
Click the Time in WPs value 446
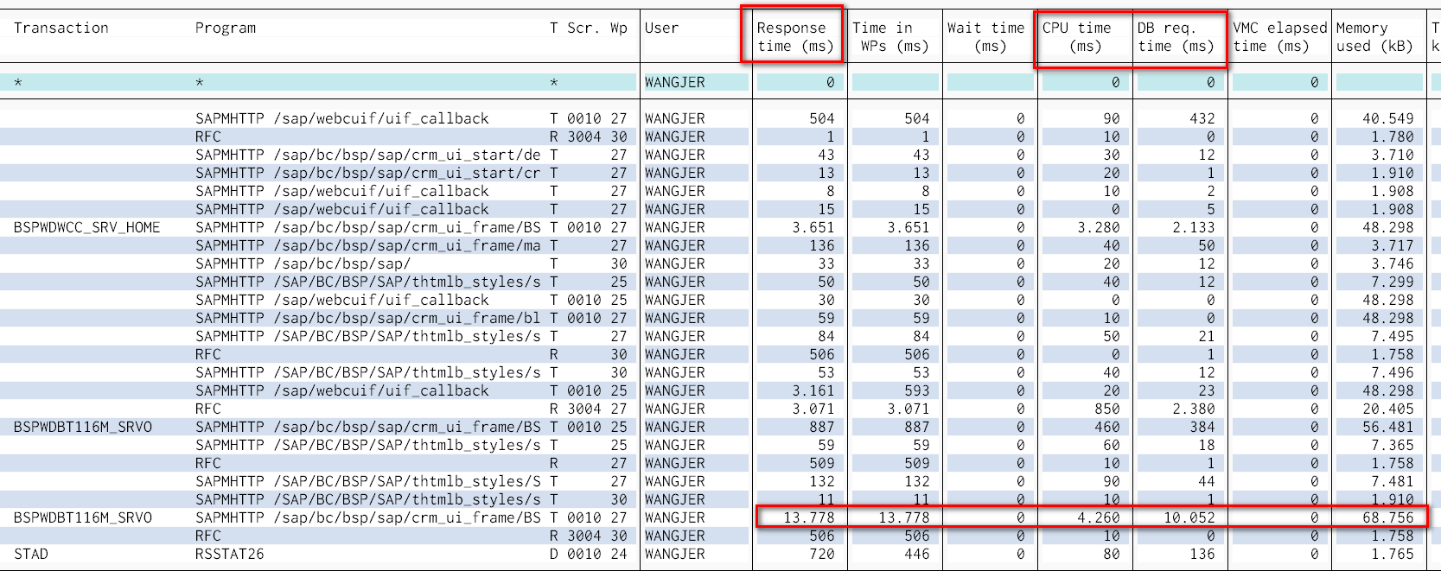(x=917, y=554)
